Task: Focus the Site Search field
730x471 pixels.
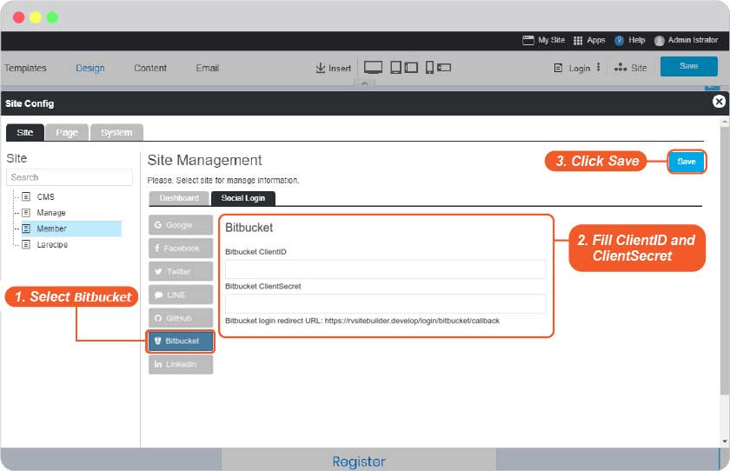Action: [70, 177]
